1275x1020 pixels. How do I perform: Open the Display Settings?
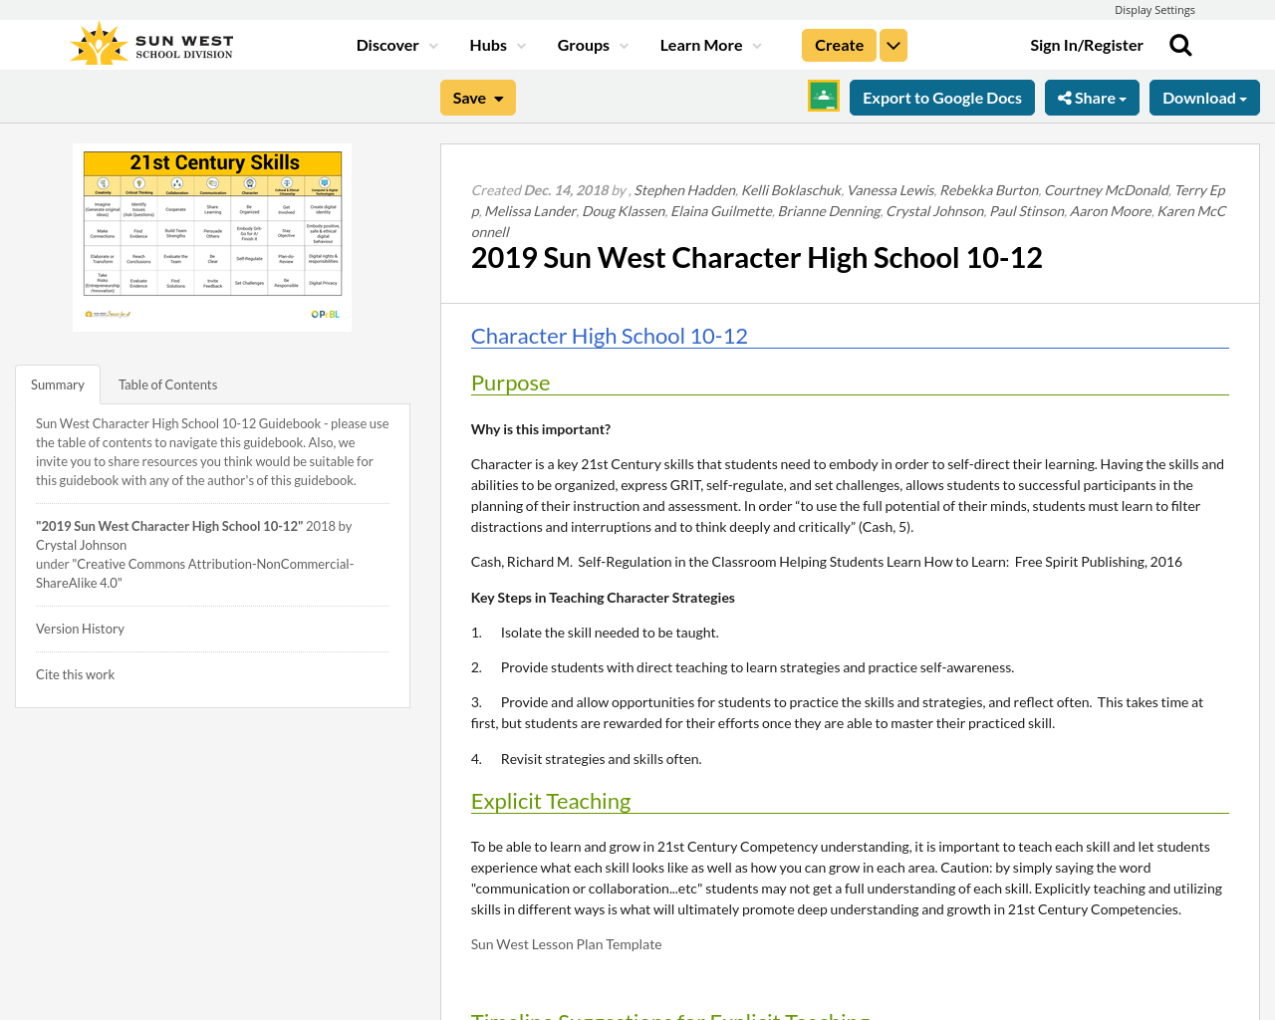pos(1154,8)
